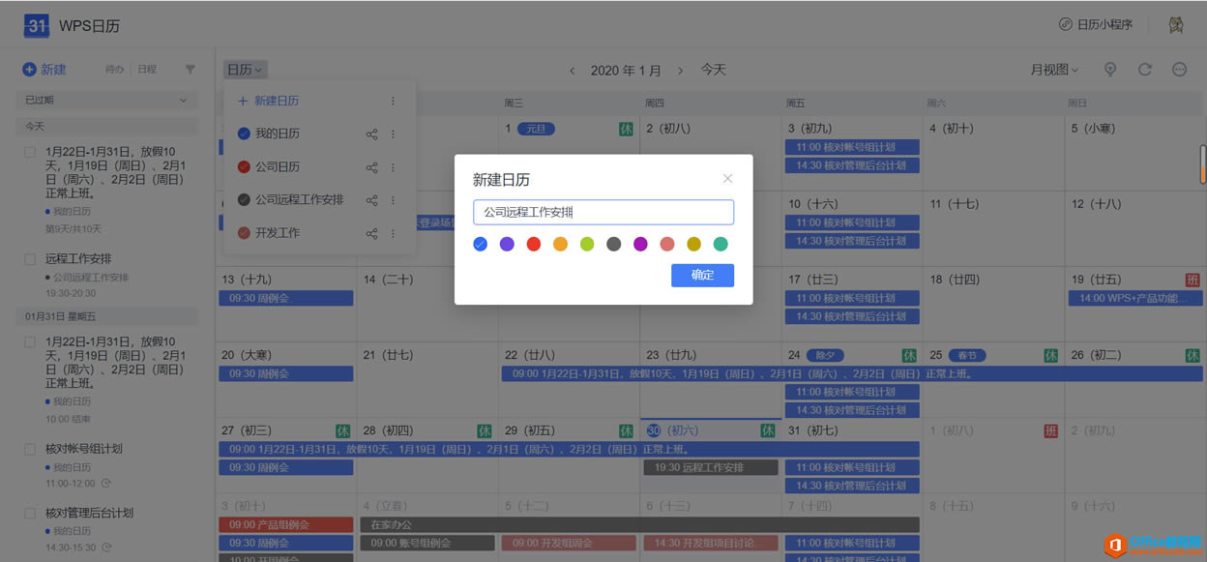
Task: Open the sidebar filter funnel icon
Action: pyautogui.click(x=190, y=70)
